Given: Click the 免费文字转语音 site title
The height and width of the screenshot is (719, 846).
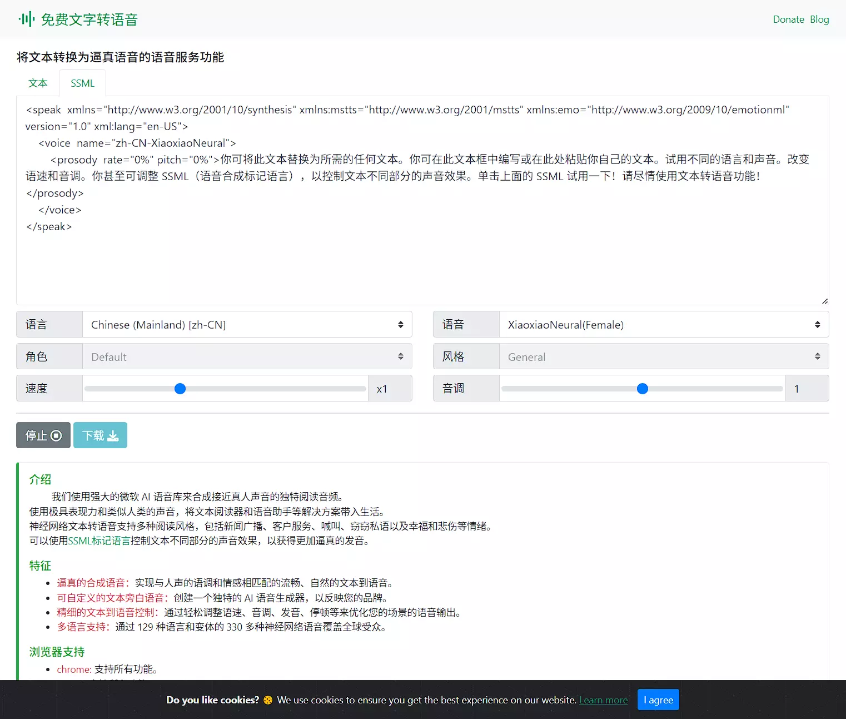Looking at the screenshot, I should 89,20.
